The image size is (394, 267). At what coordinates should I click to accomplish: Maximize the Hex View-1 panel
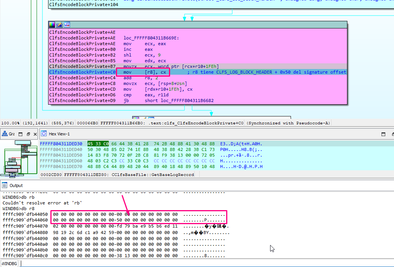pyautogui.click(x=383, y=134)
